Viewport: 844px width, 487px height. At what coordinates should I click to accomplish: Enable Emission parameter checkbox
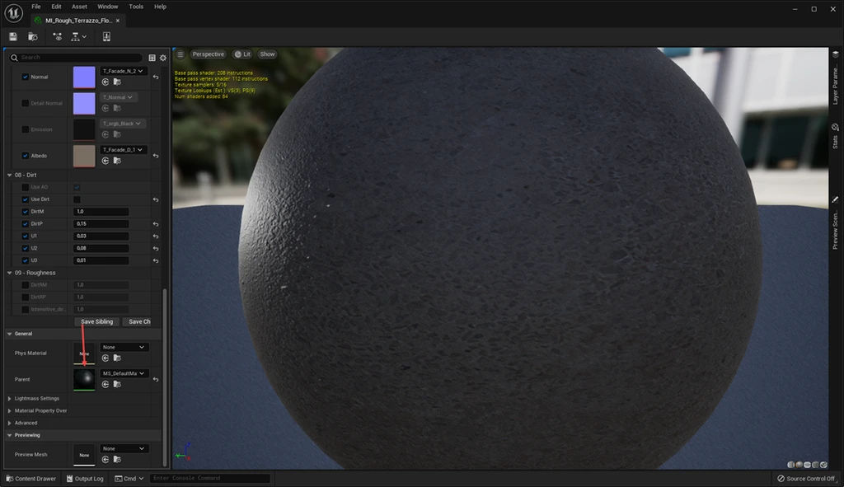26,129
